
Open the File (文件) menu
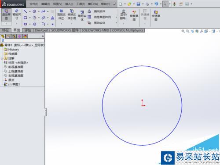point(34,4)
